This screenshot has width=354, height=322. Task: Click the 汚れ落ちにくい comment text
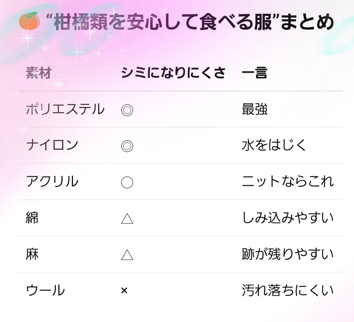(x=288, y=291)
